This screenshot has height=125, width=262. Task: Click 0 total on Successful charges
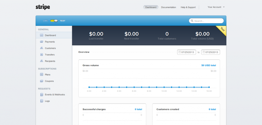(138, 109)
